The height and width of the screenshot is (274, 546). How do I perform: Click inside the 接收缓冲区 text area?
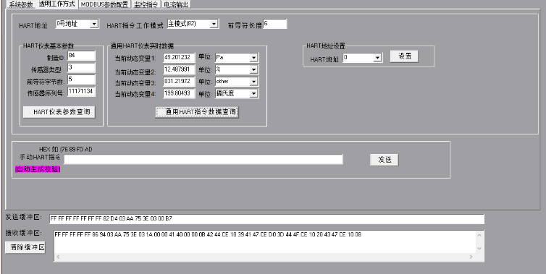(264, 241)
